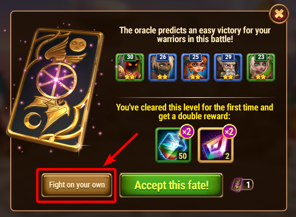296x217 pixels.
Task: Select the level 23 blonde elf portrait
Action: pyautogui.click(x=261, y=67)
